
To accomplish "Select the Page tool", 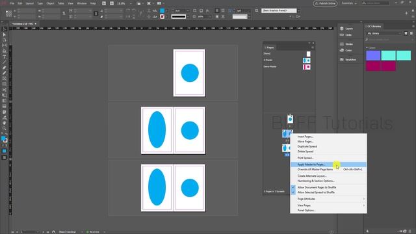I will click(x=5, y=40).
